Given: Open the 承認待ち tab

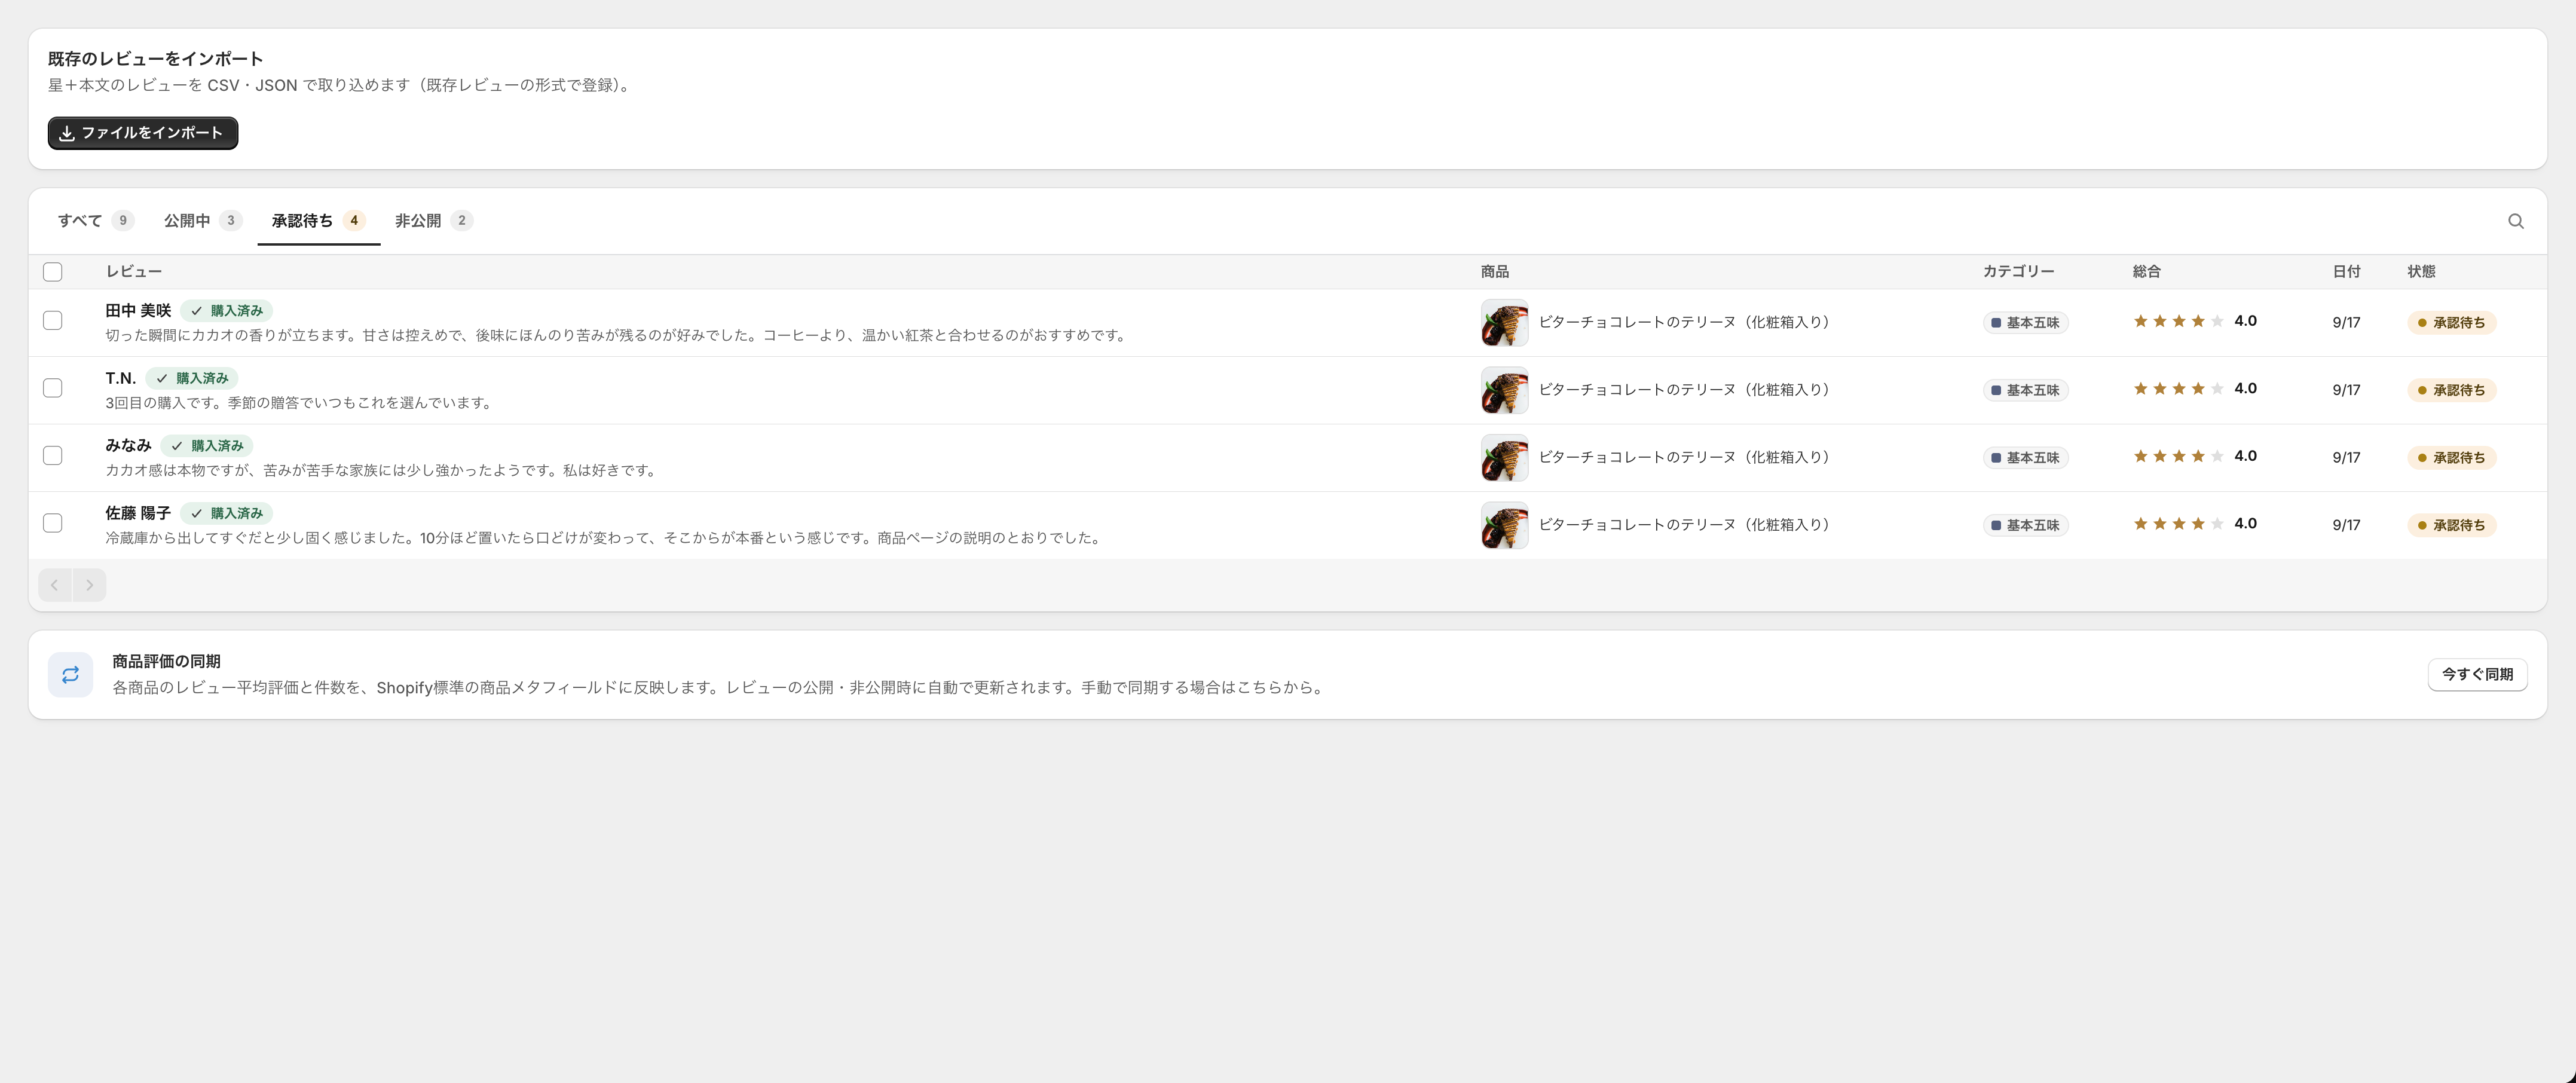Looking at the screenshot, I should click(318, 221).
